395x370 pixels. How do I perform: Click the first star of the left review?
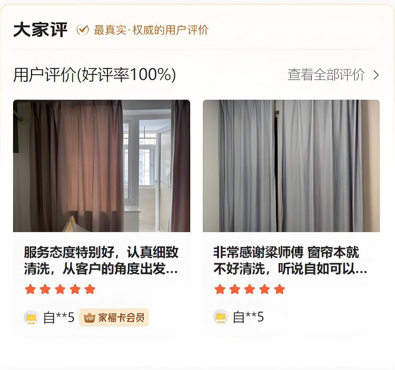(x=30, y=289)
